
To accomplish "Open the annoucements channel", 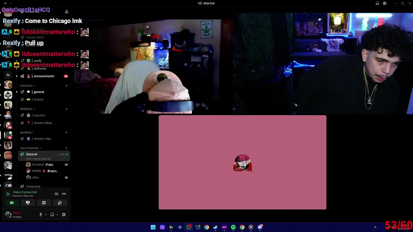I will [44, 76].
